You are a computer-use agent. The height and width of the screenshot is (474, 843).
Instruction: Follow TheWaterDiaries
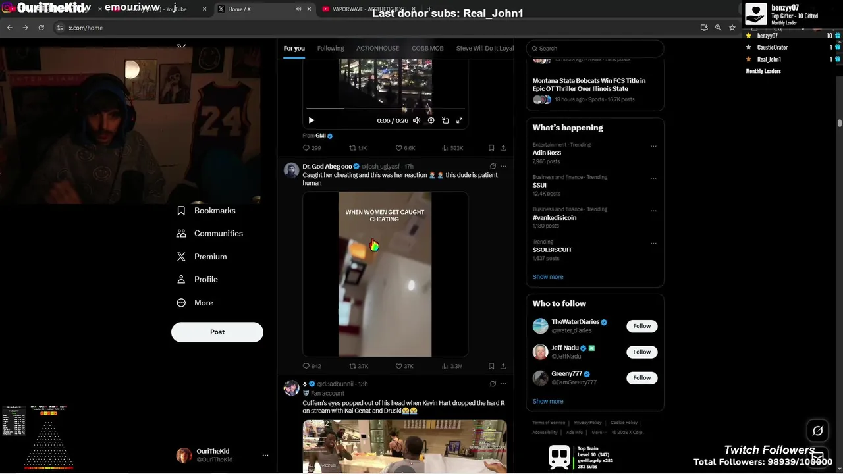[641, 326]
